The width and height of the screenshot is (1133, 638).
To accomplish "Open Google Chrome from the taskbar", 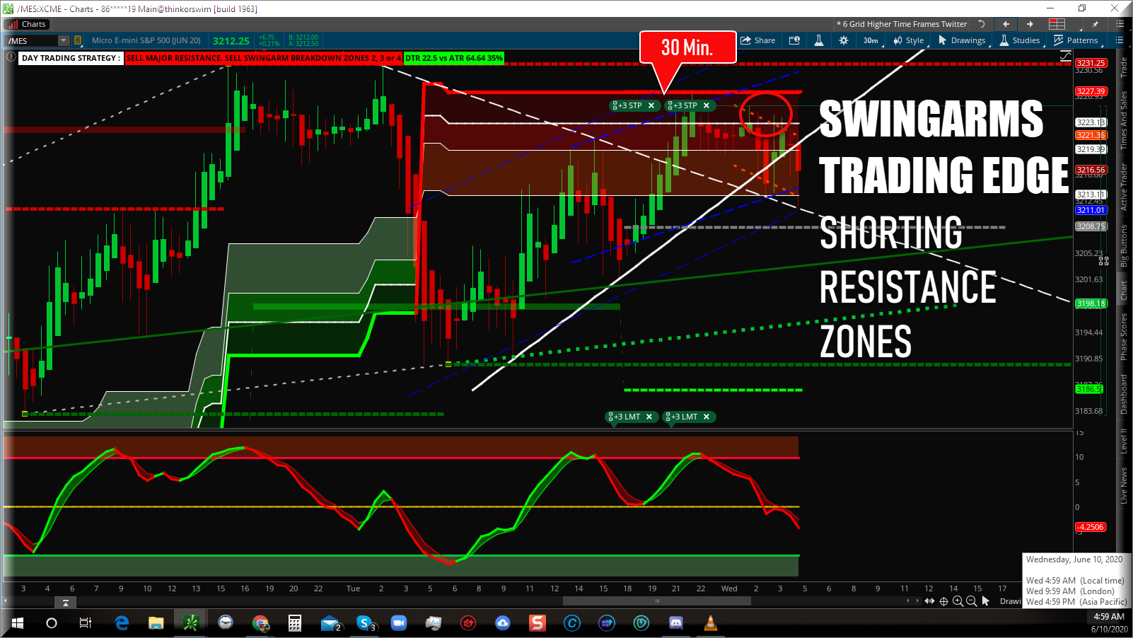I will [261, 623].
